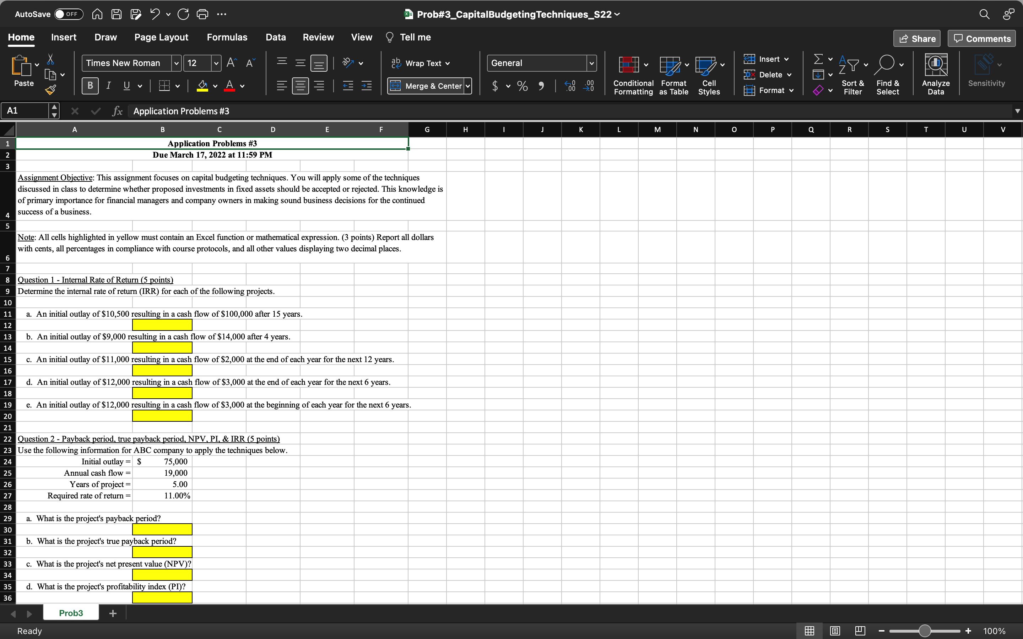Toggle the AutoSave switch
The width and height of the screenshot is (1023, 639).
coord(69,14)
